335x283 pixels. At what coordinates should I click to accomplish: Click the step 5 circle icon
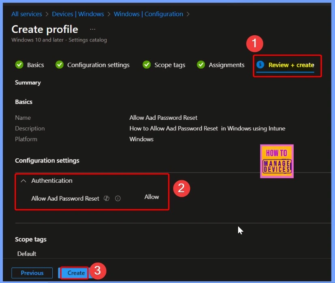tap(260, 65)
